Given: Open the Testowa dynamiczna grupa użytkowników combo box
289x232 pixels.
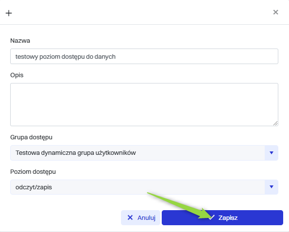Looking at the screenshot, I should point(144,153).
